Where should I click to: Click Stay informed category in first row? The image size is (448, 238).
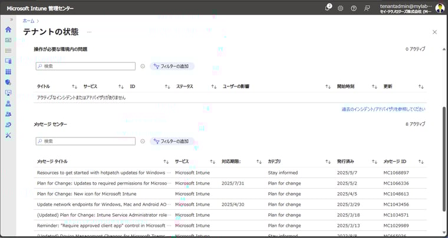point(283,173)
